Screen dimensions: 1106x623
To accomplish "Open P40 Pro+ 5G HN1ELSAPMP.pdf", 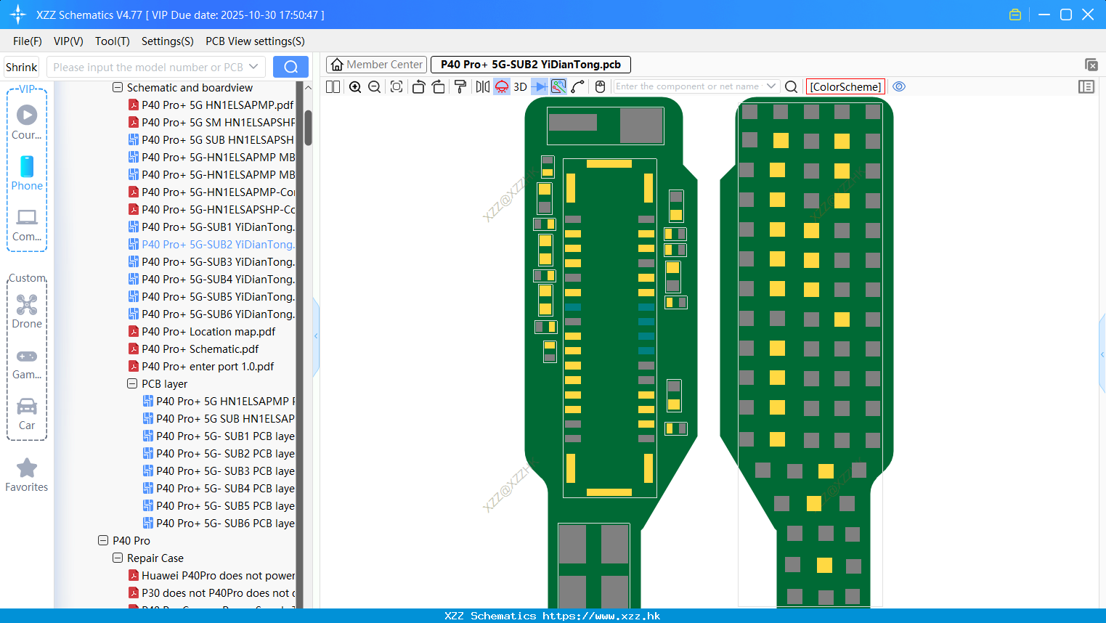I will 211,105.
